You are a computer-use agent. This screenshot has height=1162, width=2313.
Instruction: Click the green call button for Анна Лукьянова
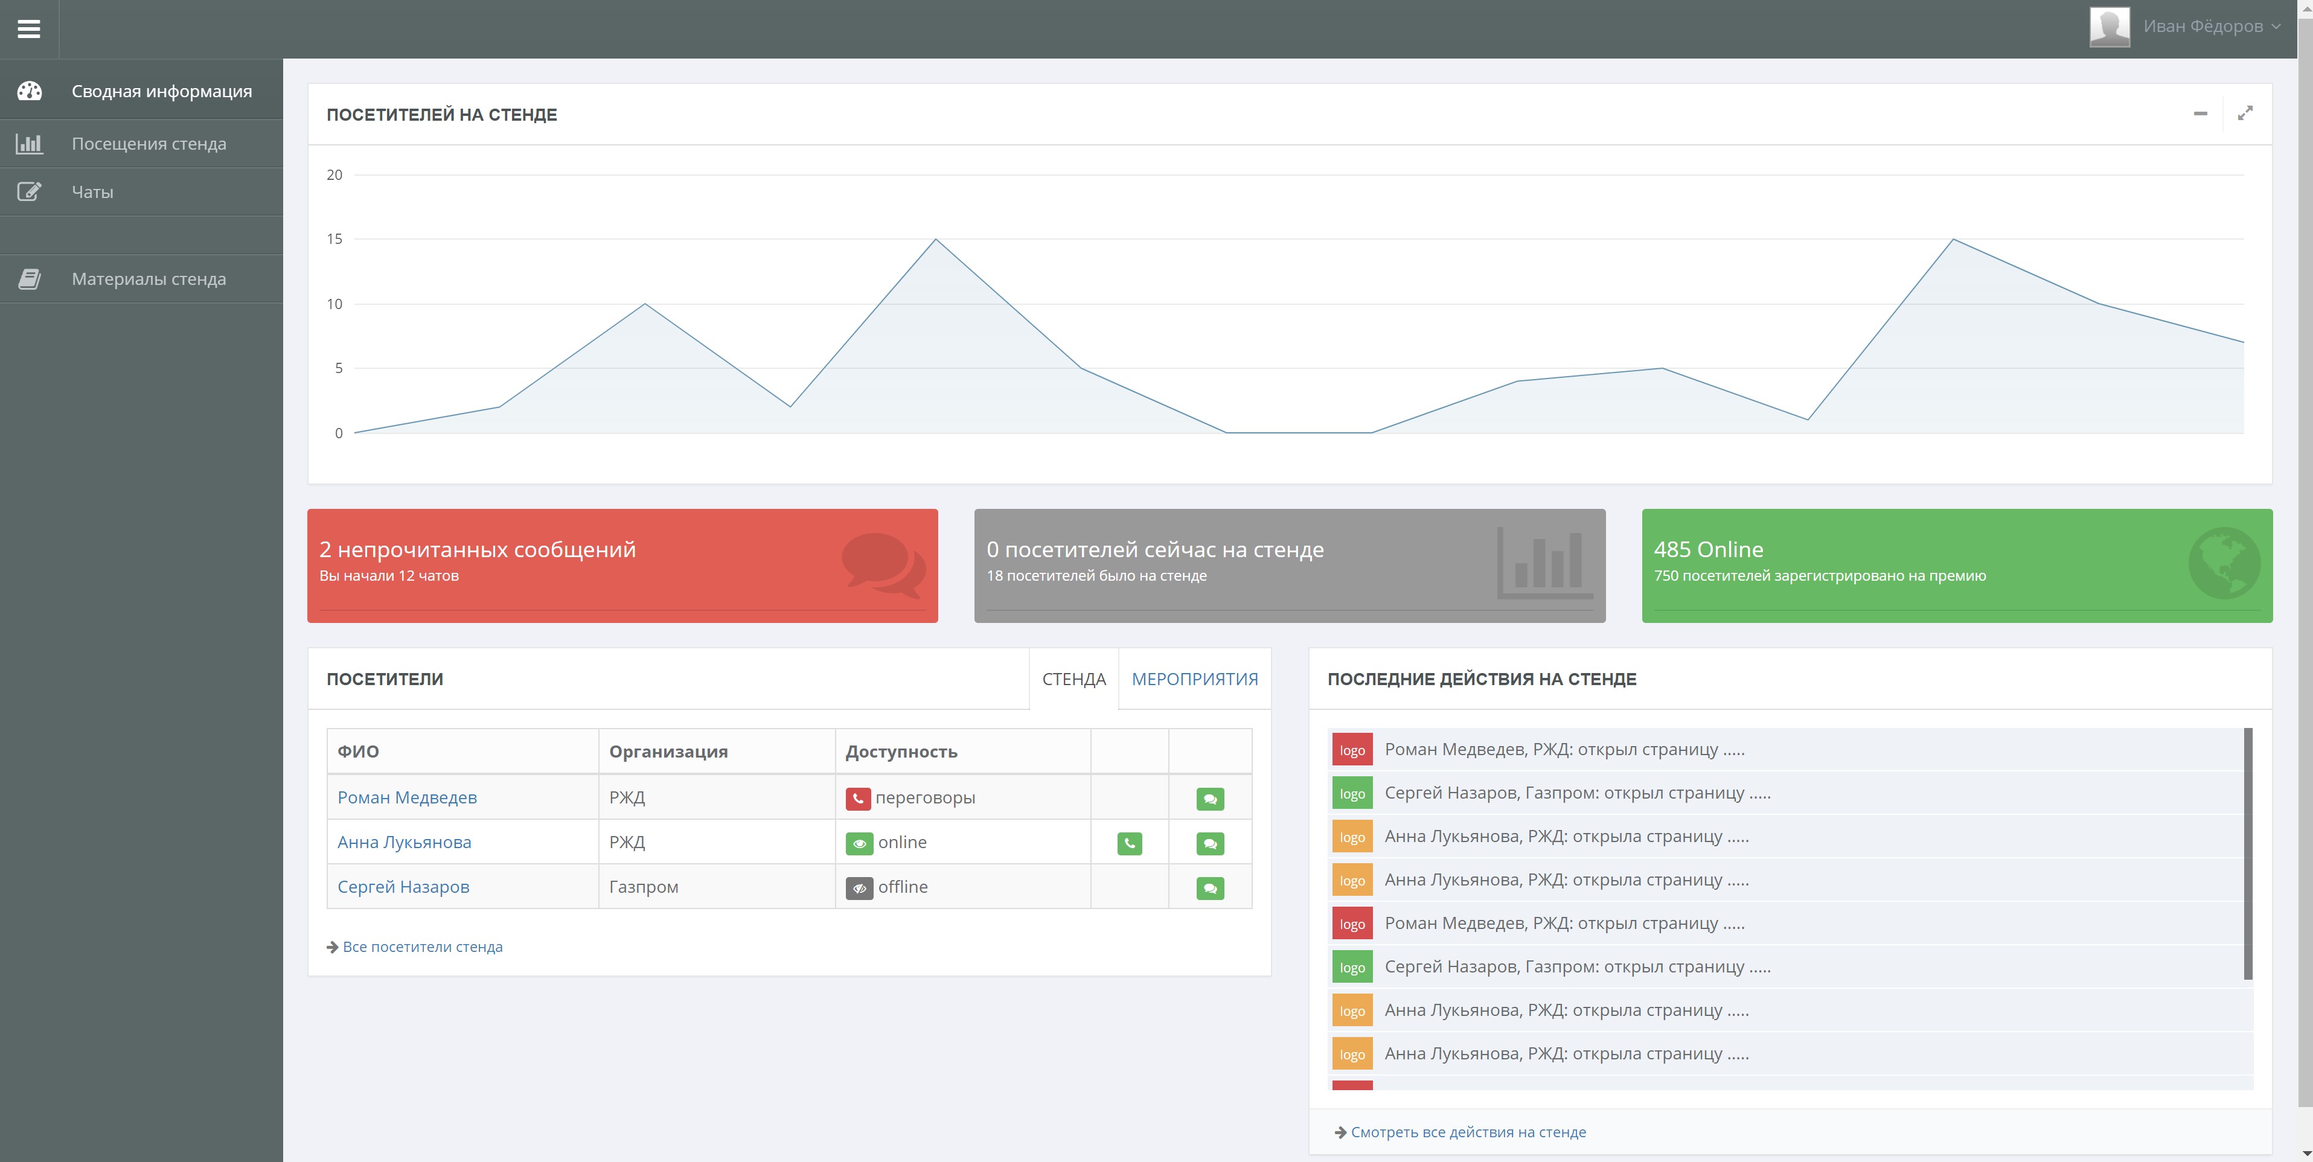coord(1130,843)
